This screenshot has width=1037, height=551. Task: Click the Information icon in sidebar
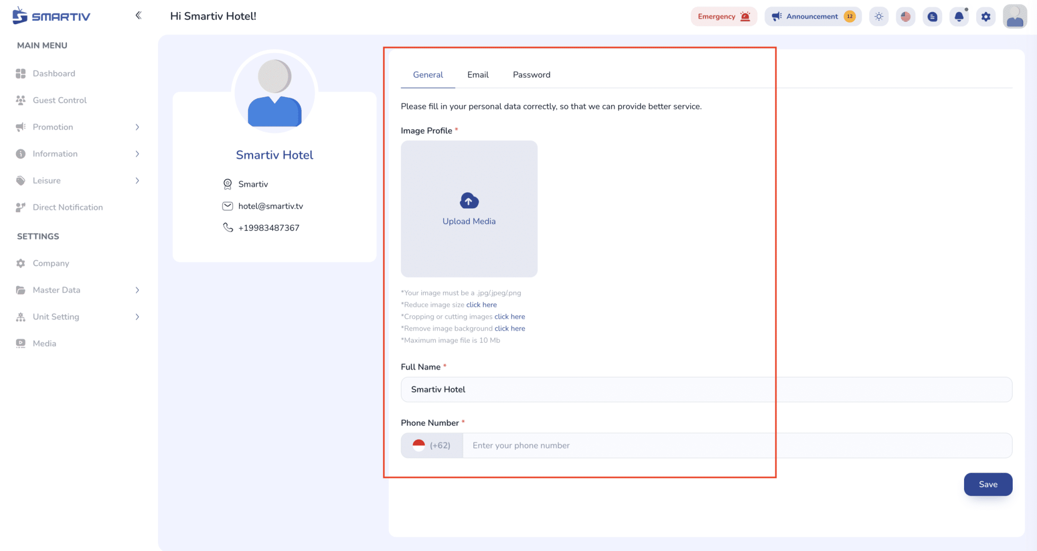point(21,154)
